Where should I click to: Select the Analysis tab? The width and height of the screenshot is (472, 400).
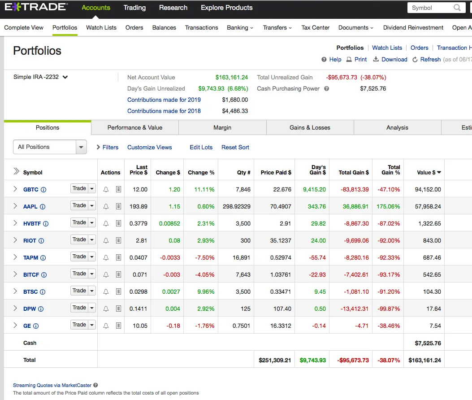click(x=397, y=128)
